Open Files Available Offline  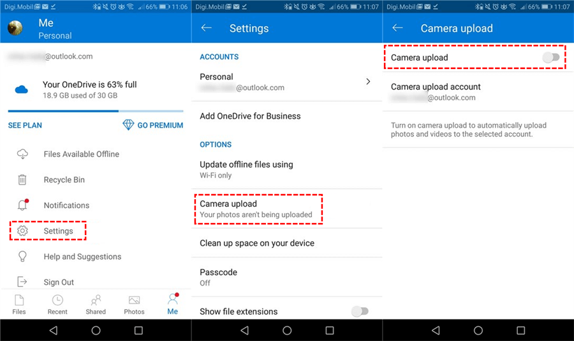coord(81,154)
